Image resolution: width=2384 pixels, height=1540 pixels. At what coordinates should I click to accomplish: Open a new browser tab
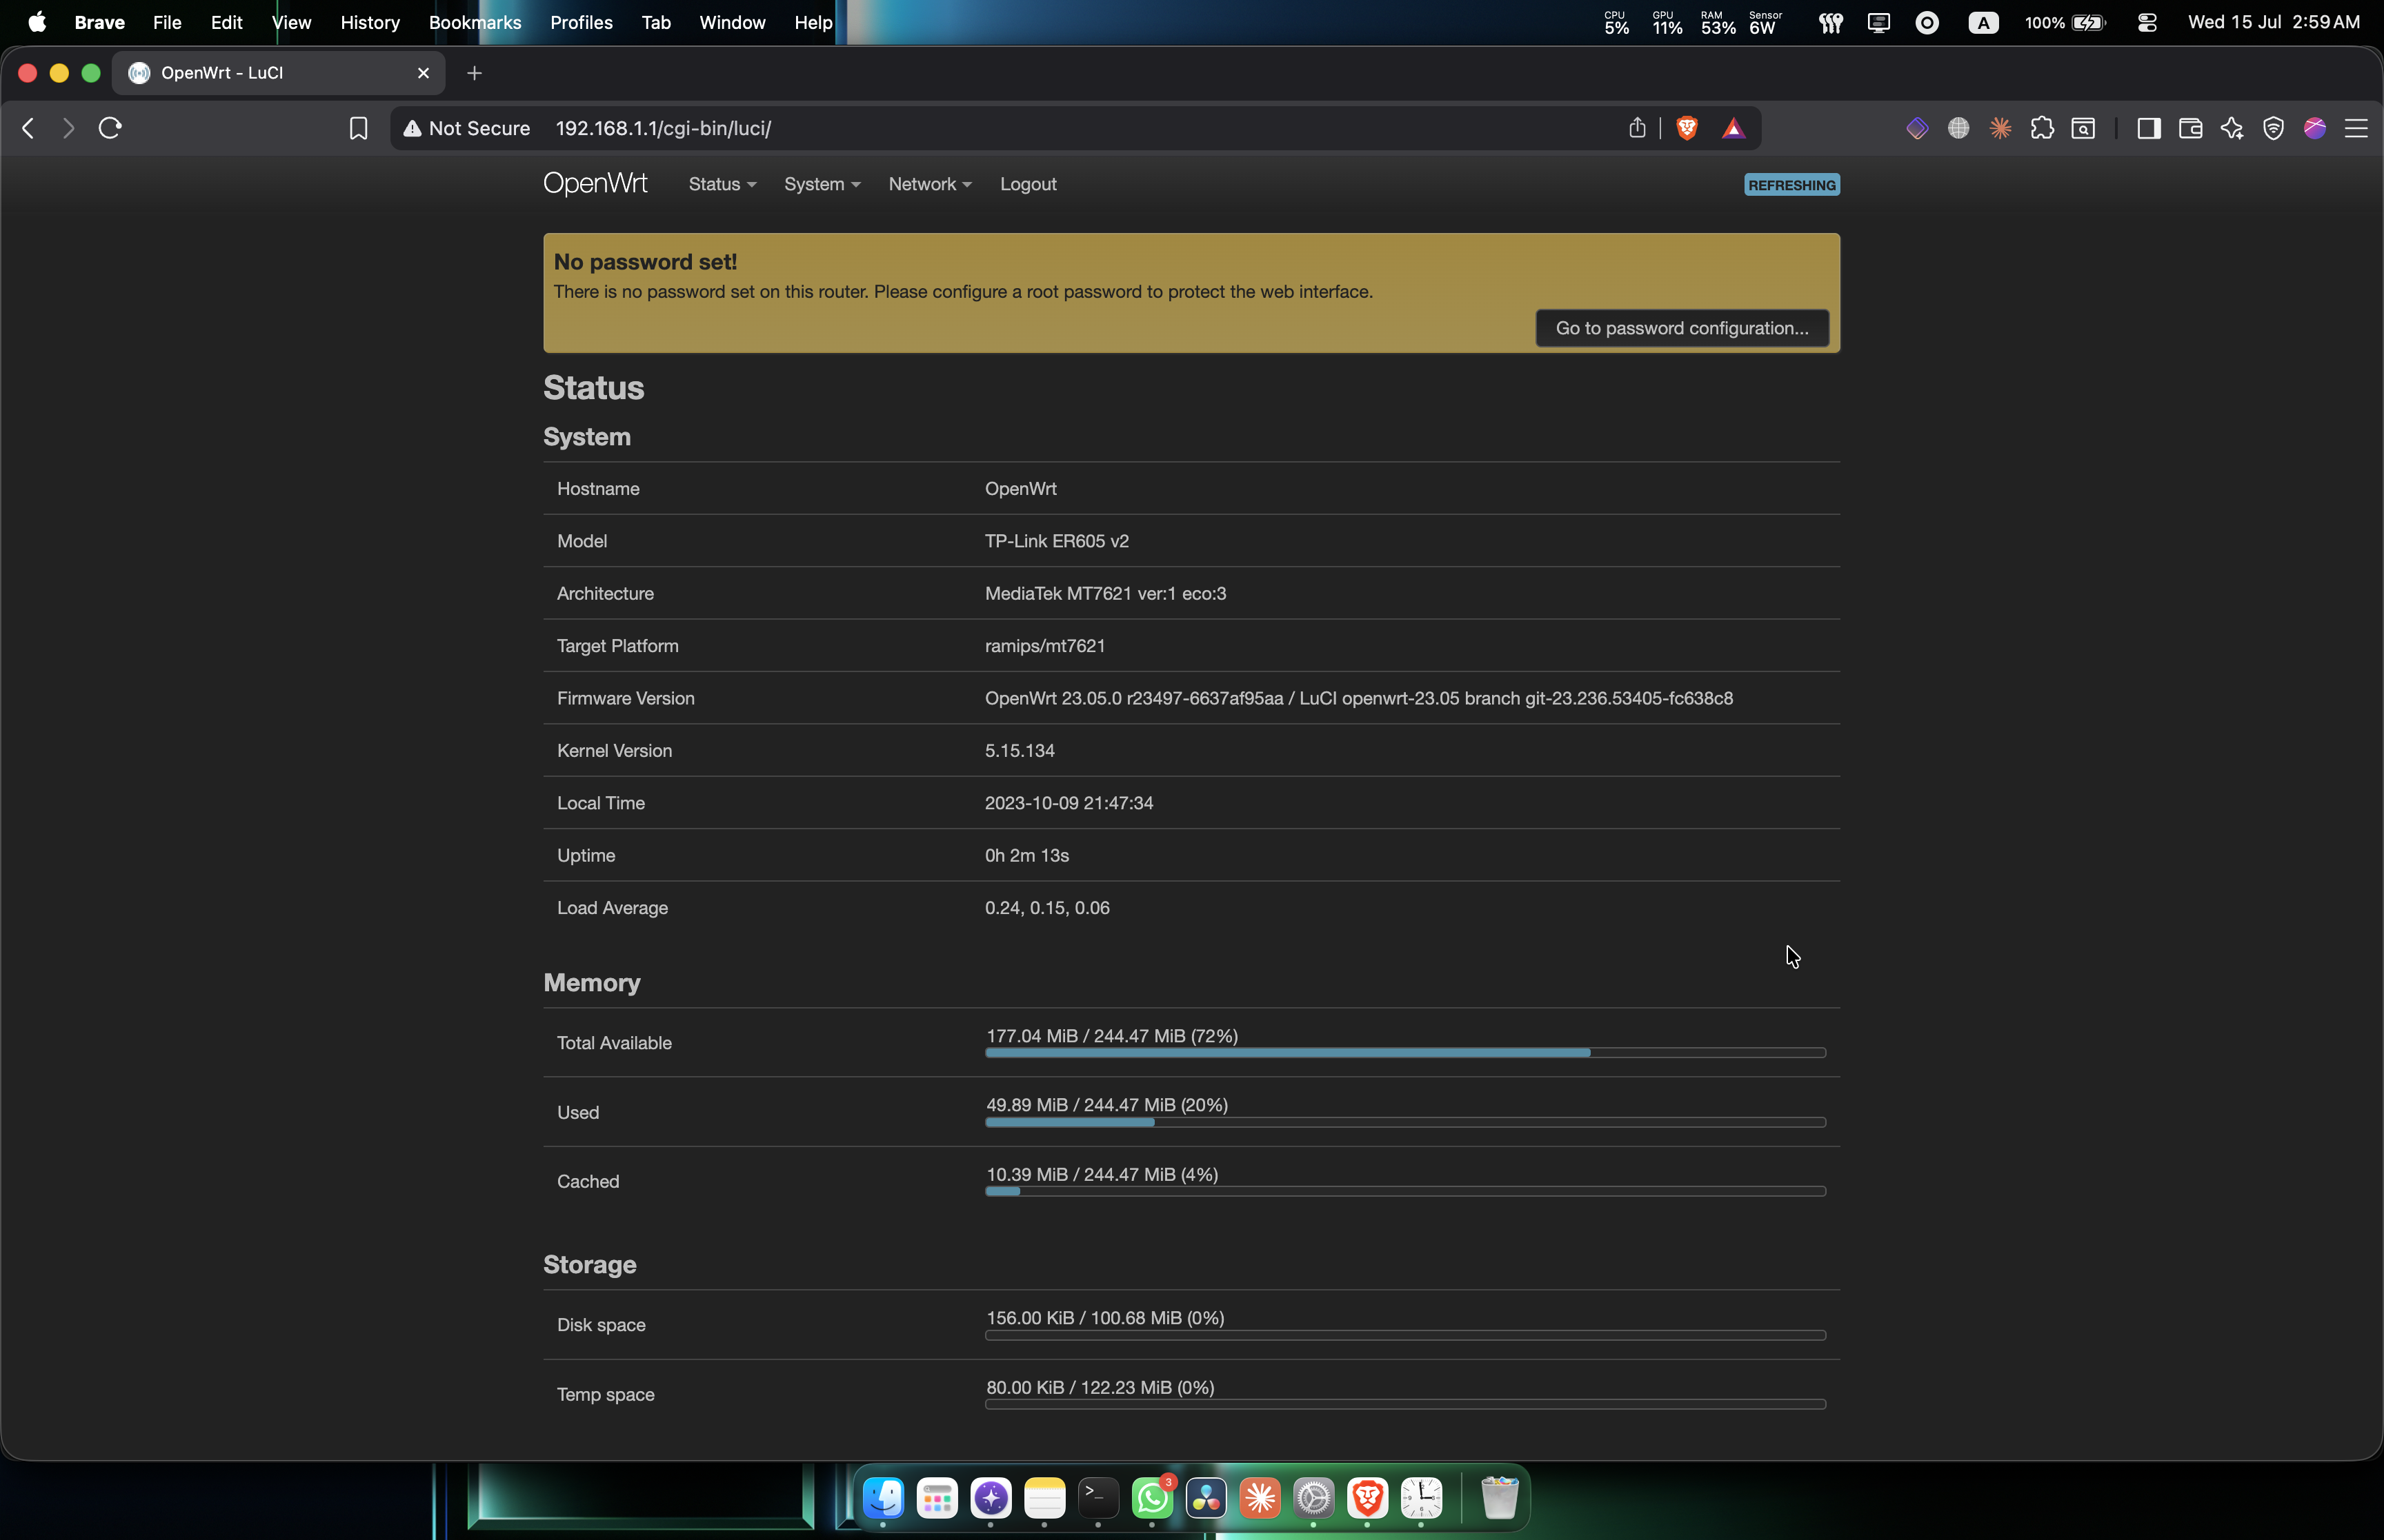474,73
